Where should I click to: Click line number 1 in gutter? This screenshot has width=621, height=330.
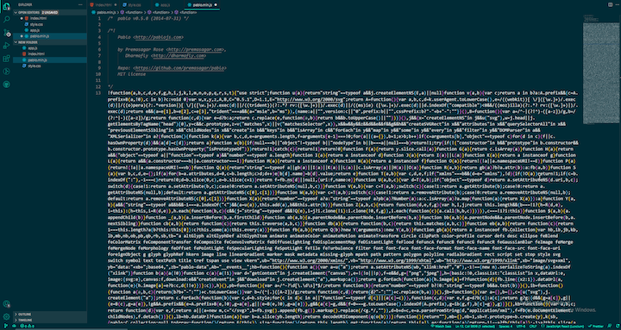click(99, 19)
